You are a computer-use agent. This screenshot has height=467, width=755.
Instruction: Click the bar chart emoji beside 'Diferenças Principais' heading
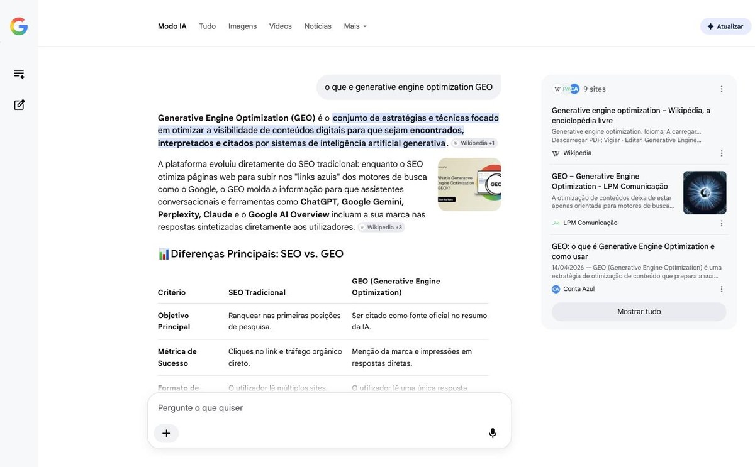pyautogui.click(x=164, y=254)
